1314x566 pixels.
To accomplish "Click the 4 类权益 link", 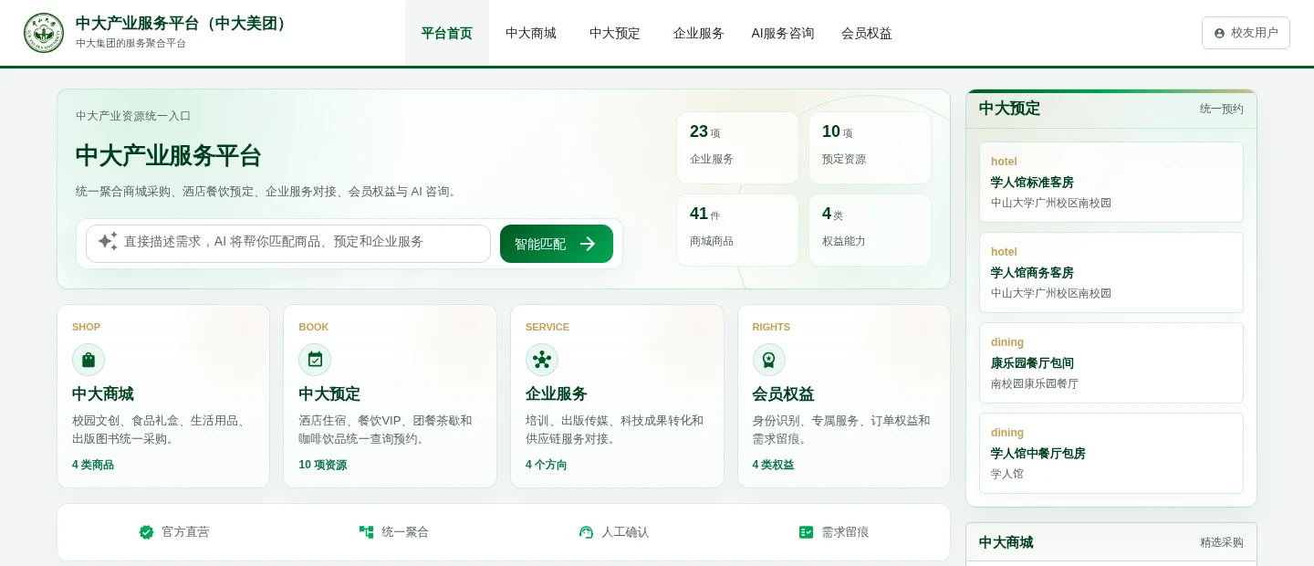I will coord(774,465).
